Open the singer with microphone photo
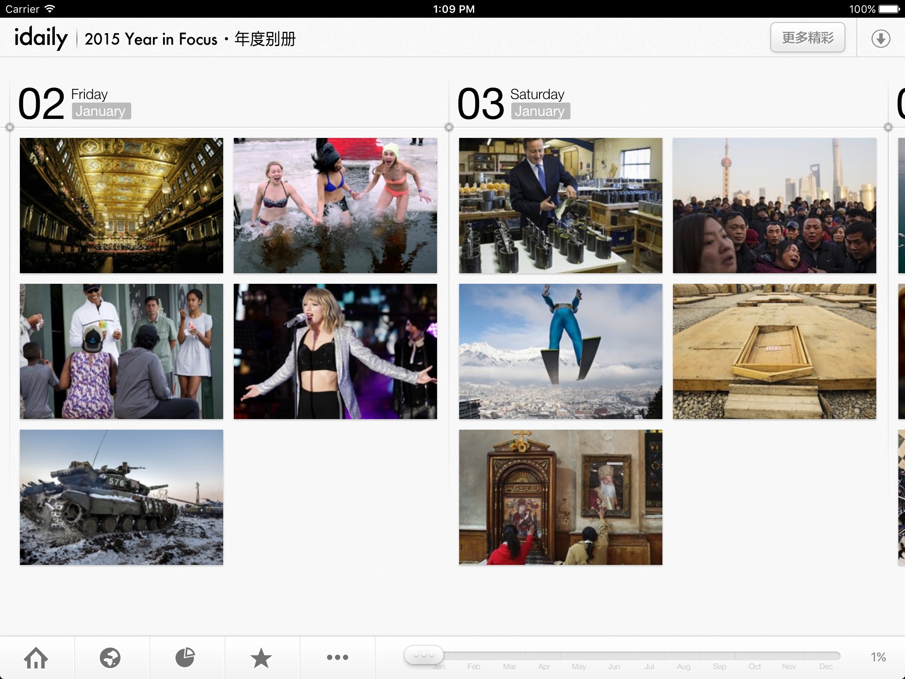 [x=335, y=351]
